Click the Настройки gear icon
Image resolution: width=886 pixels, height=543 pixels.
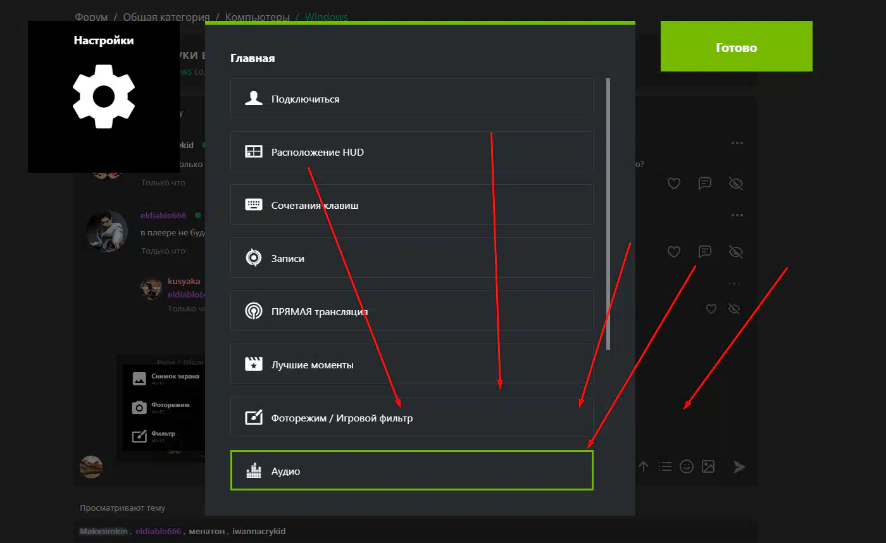(104, 96)
